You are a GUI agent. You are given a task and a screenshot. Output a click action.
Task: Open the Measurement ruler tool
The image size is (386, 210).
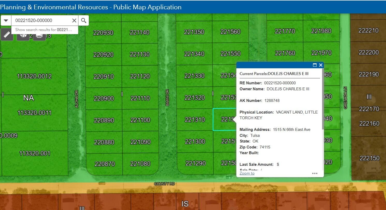point(7,35)
